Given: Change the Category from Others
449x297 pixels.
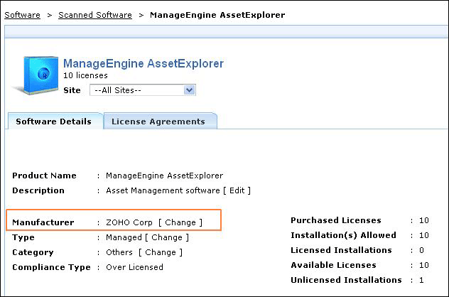Looking at the screenshot, I should tap(161, 252).
